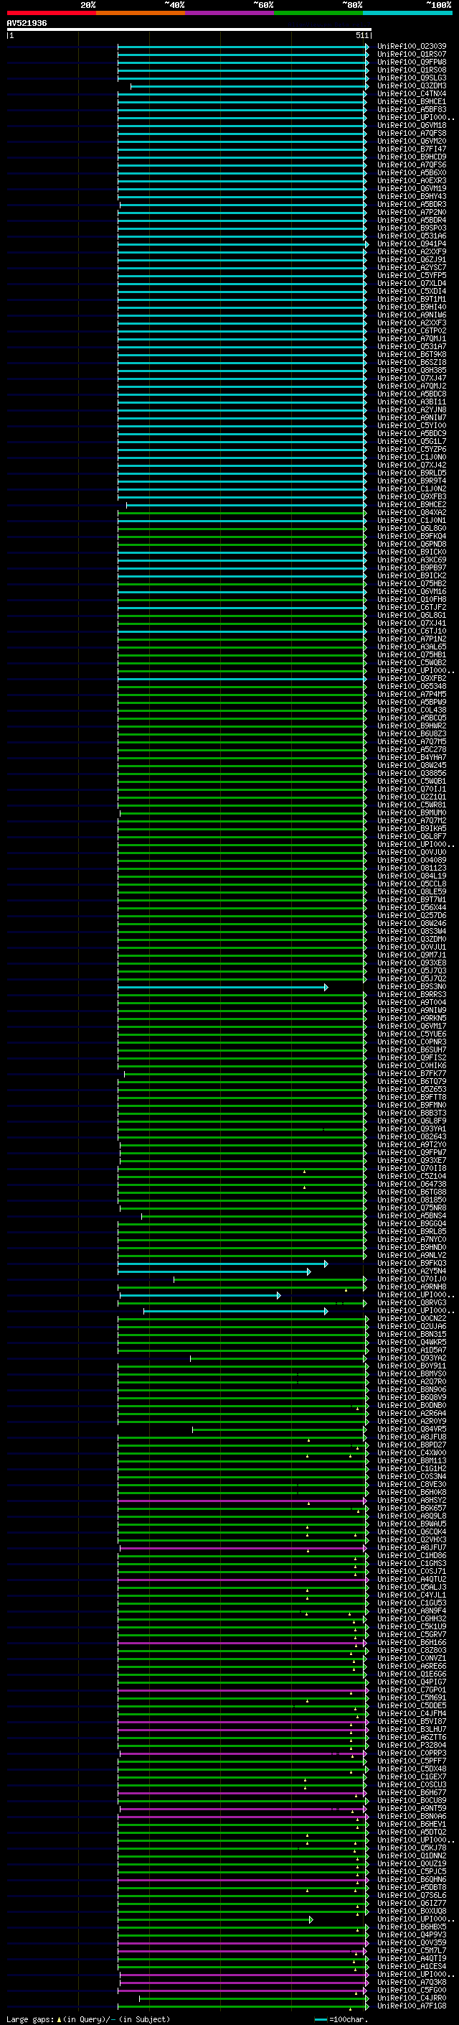
Task: Open hit UniRef100_Q6ZJ91
Action: click(x=412, y=259)
